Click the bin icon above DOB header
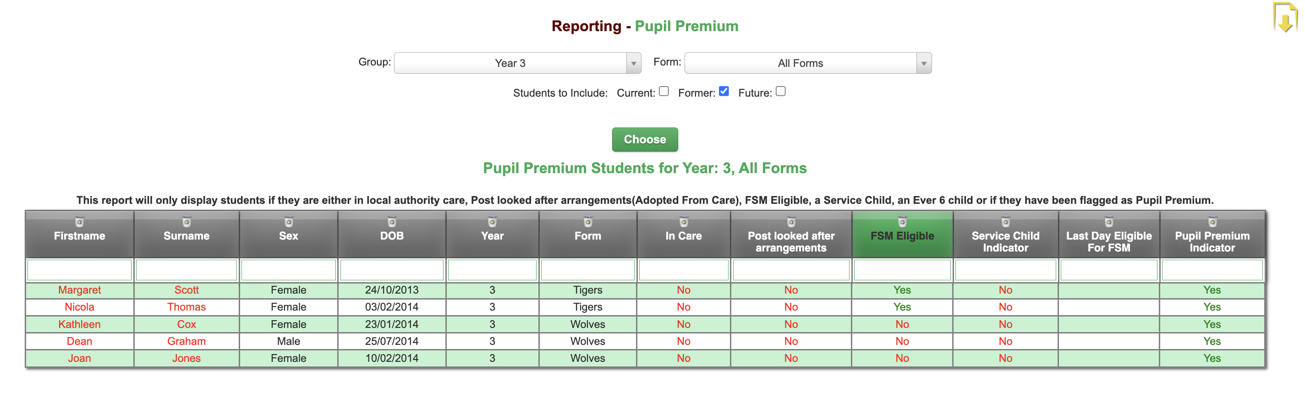 coord(392,221)
